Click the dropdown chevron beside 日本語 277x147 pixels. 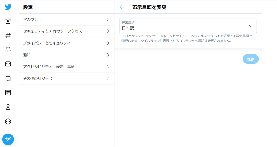coord(250,26)
